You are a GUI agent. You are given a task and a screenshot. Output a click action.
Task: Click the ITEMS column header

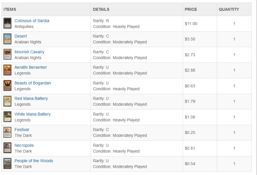(10, 9)
